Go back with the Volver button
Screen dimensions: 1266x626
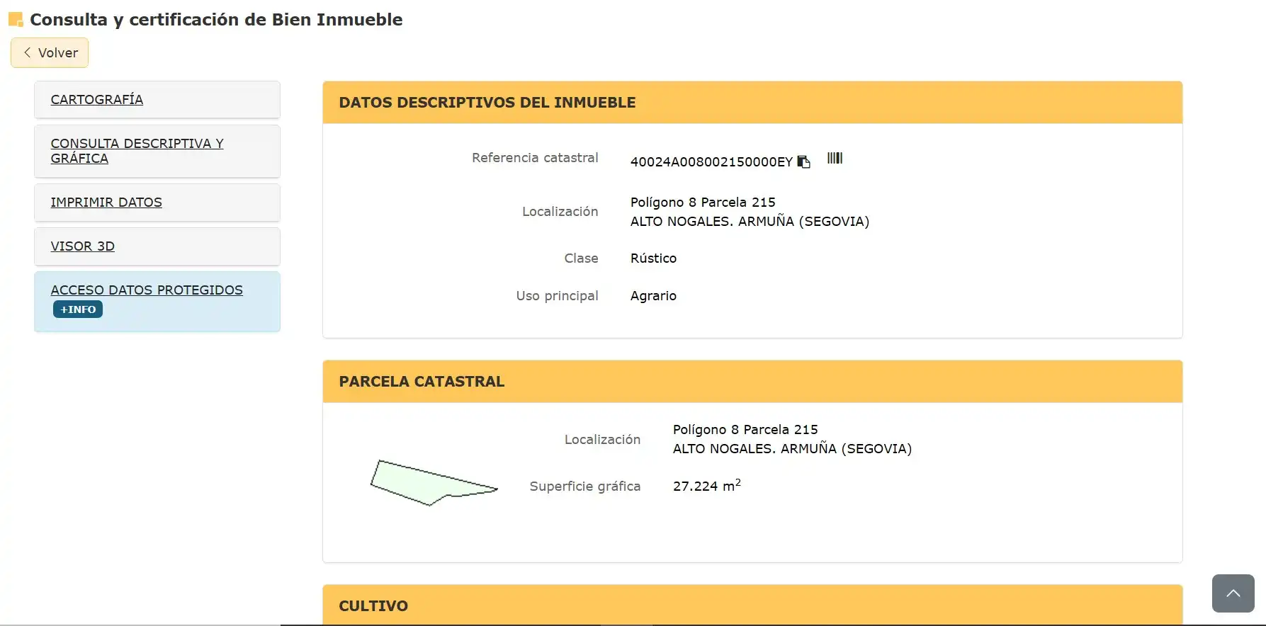click(x=50, y=52)
